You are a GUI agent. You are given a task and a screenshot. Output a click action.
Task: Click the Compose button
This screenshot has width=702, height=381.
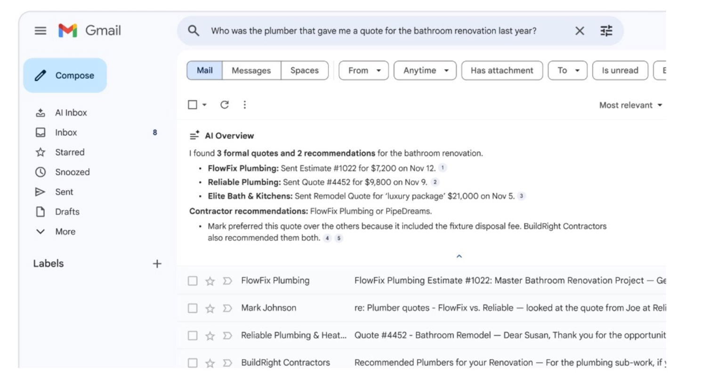coord(65,75)
